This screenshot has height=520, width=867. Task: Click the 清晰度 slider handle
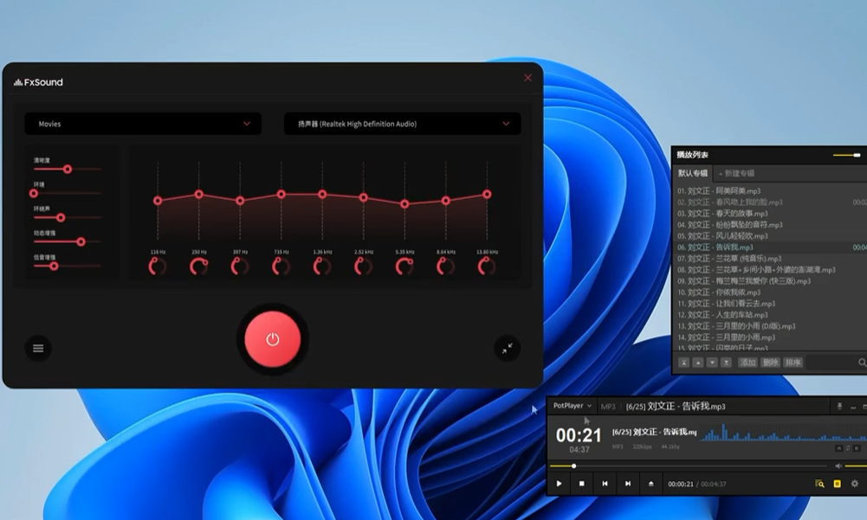coord(68,169)
